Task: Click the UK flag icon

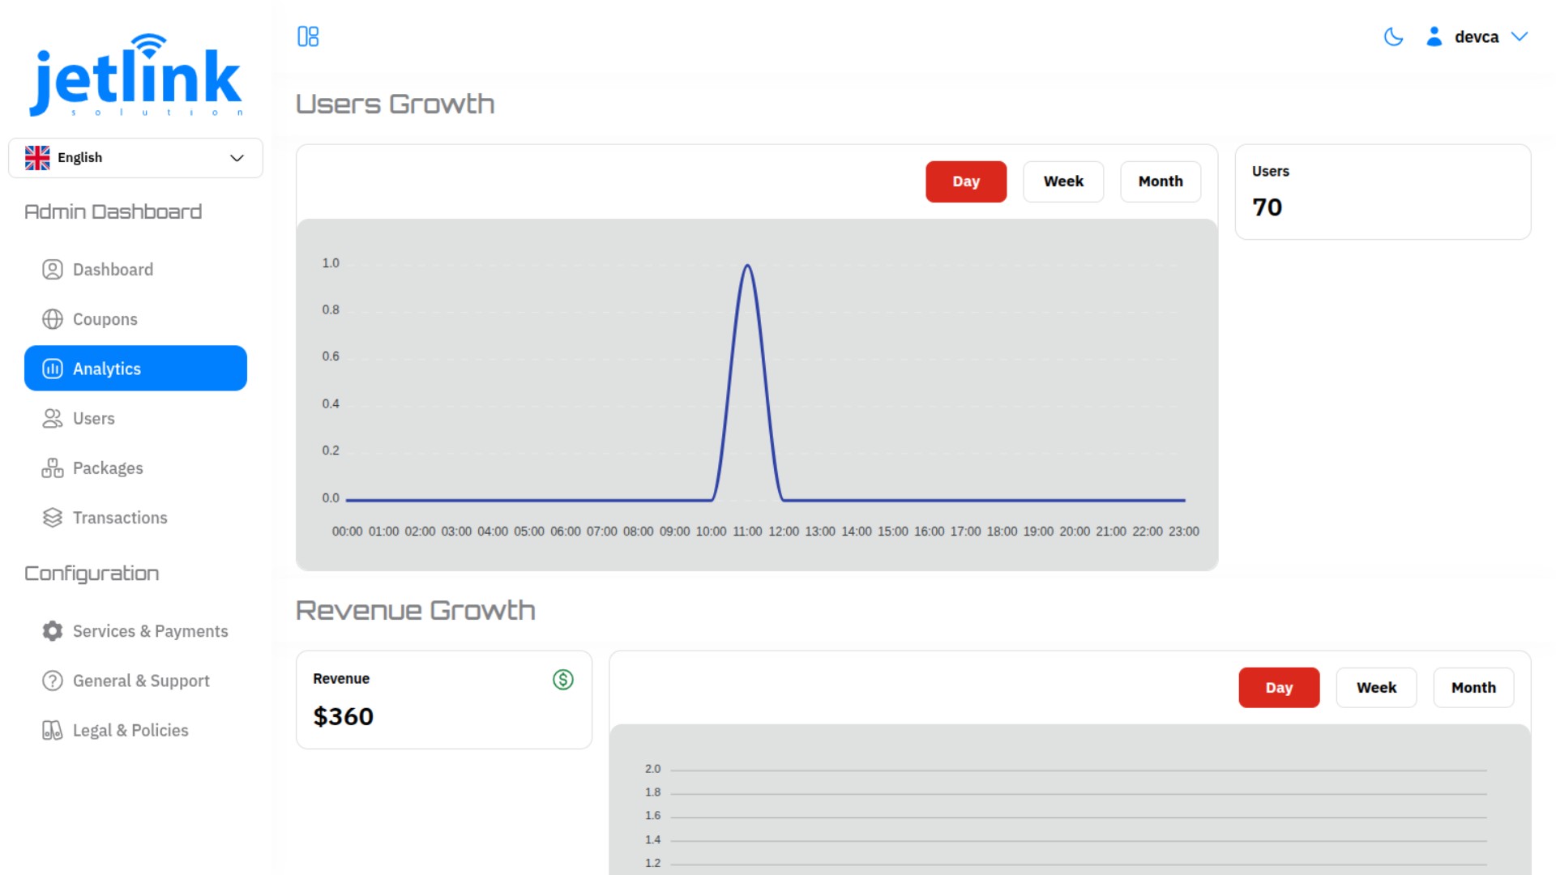Action: click(37, 158)
